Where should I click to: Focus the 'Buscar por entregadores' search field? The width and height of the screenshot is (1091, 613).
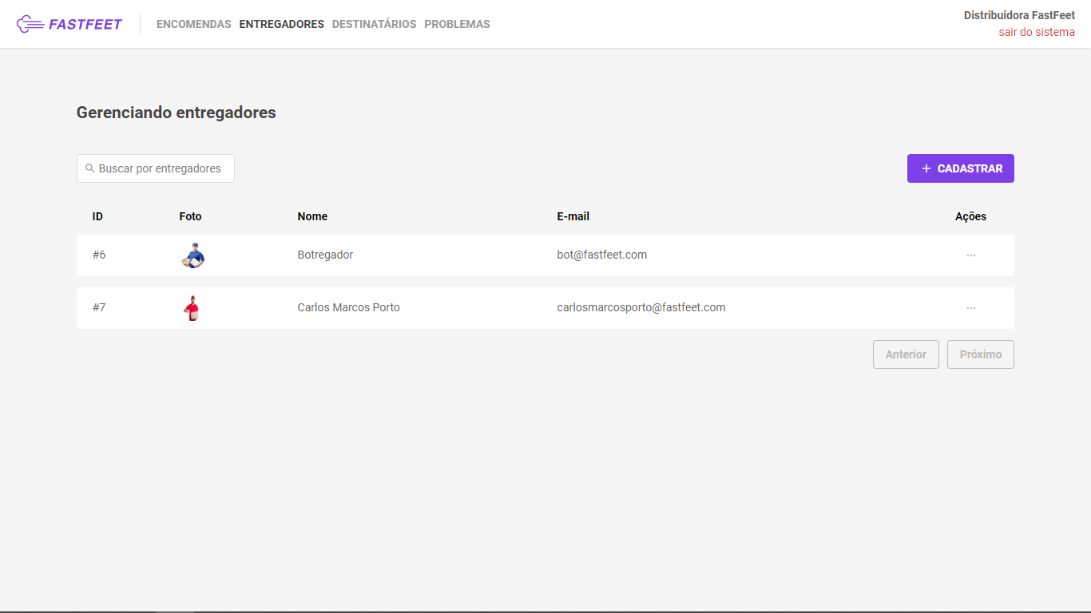(156, 168)
